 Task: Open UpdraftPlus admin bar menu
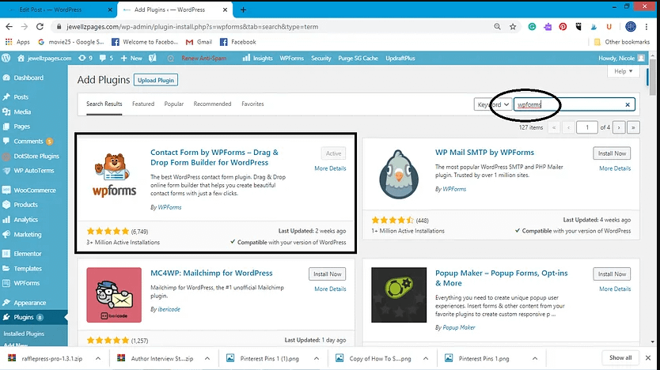(400, 58)
